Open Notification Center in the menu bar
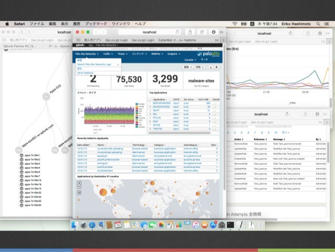This screenshot has width=335, height=252. coord(327,24)
